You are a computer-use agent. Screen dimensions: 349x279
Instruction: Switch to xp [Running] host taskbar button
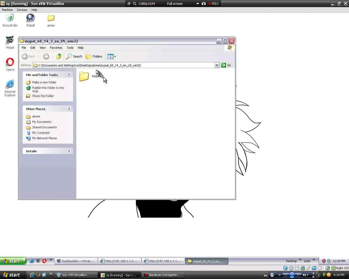click(119, 275)
